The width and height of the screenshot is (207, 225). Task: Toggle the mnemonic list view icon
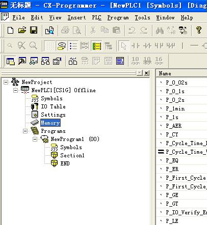(73, 46)
